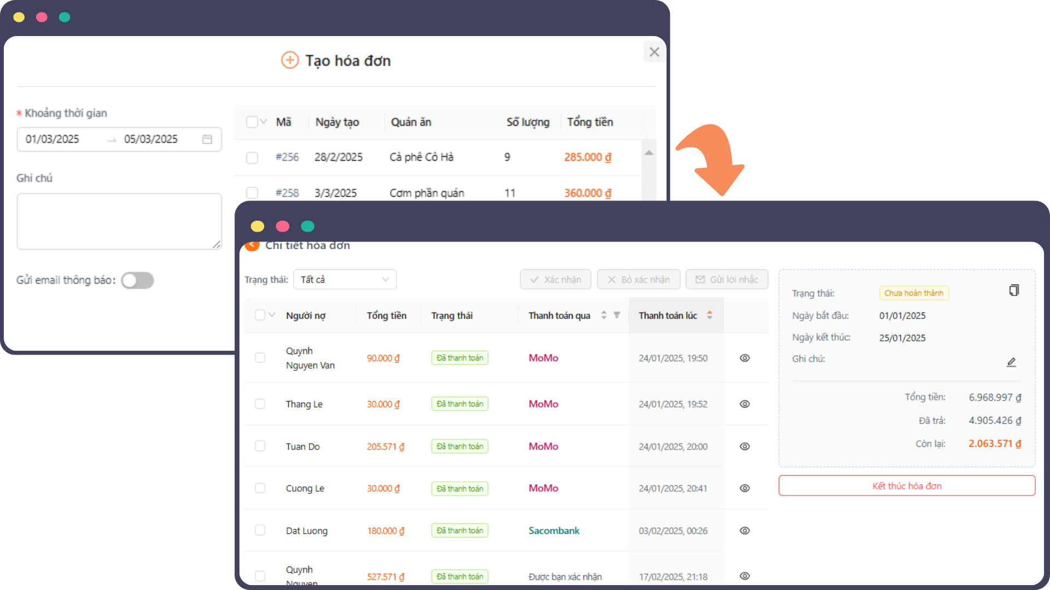
Task: Click amount 205.571 đ in Tuan Do row
Action: click(x=386, y=446)
